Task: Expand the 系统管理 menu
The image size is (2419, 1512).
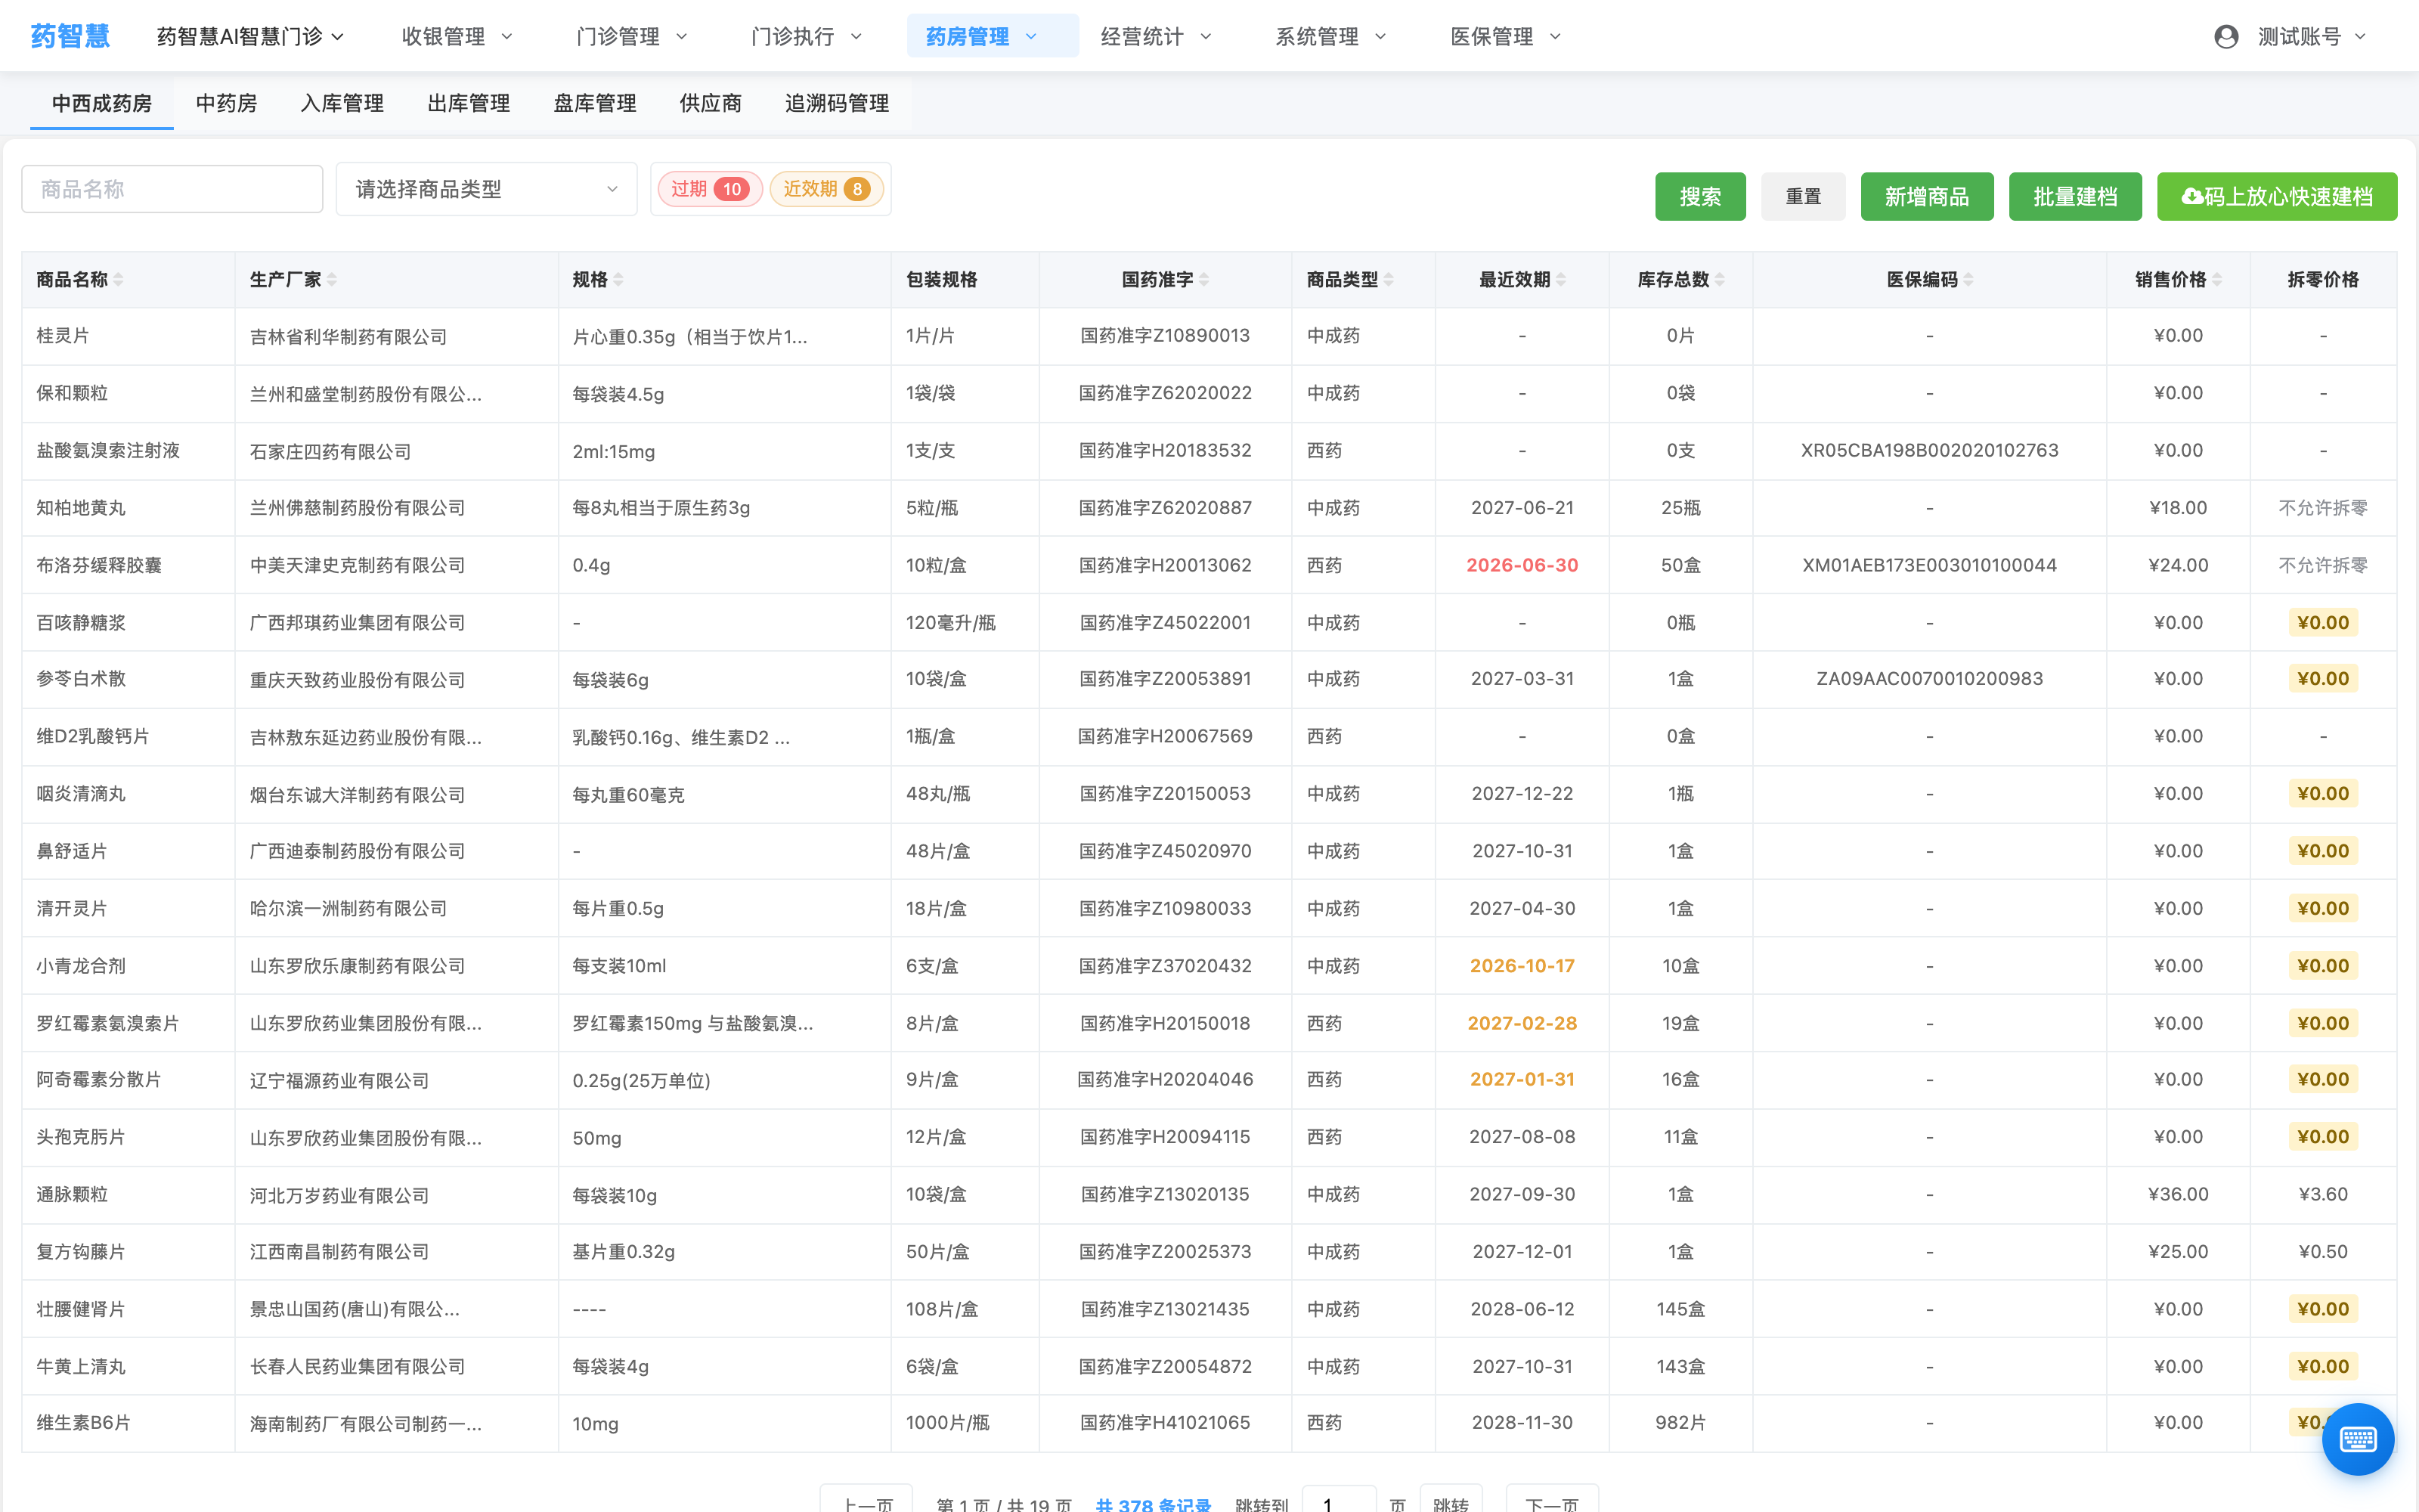Action: pos(1330,37)
